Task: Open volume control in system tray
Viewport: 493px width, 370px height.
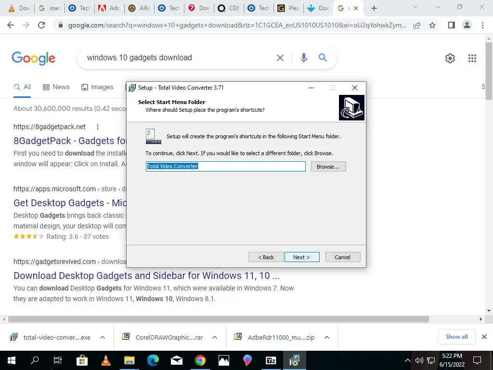Action: pos(419,360)
